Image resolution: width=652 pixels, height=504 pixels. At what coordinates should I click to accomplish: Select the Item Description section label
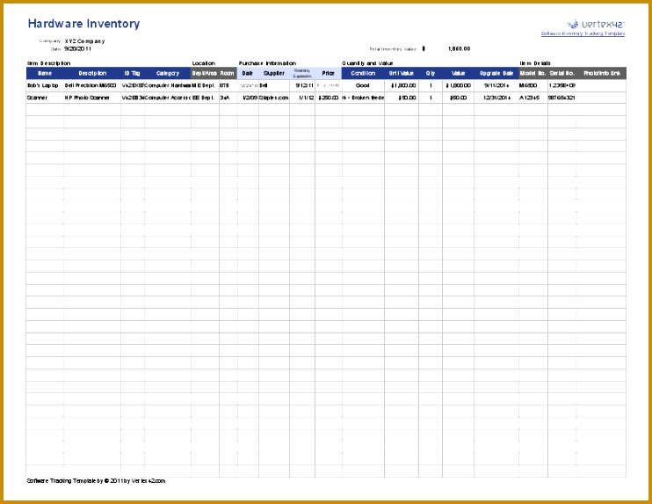click(x=48, y=63)
